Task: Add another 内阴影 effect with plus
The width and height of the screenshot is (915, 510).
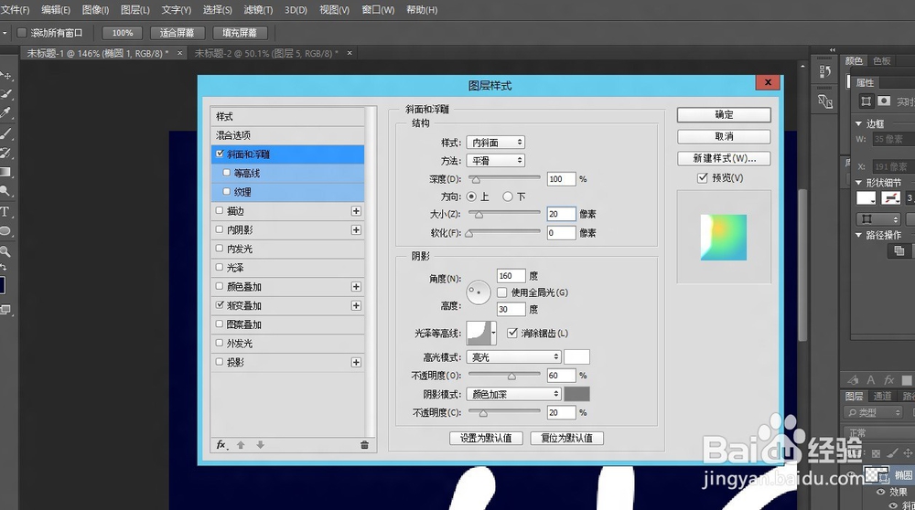Action: tap(356, 229)
